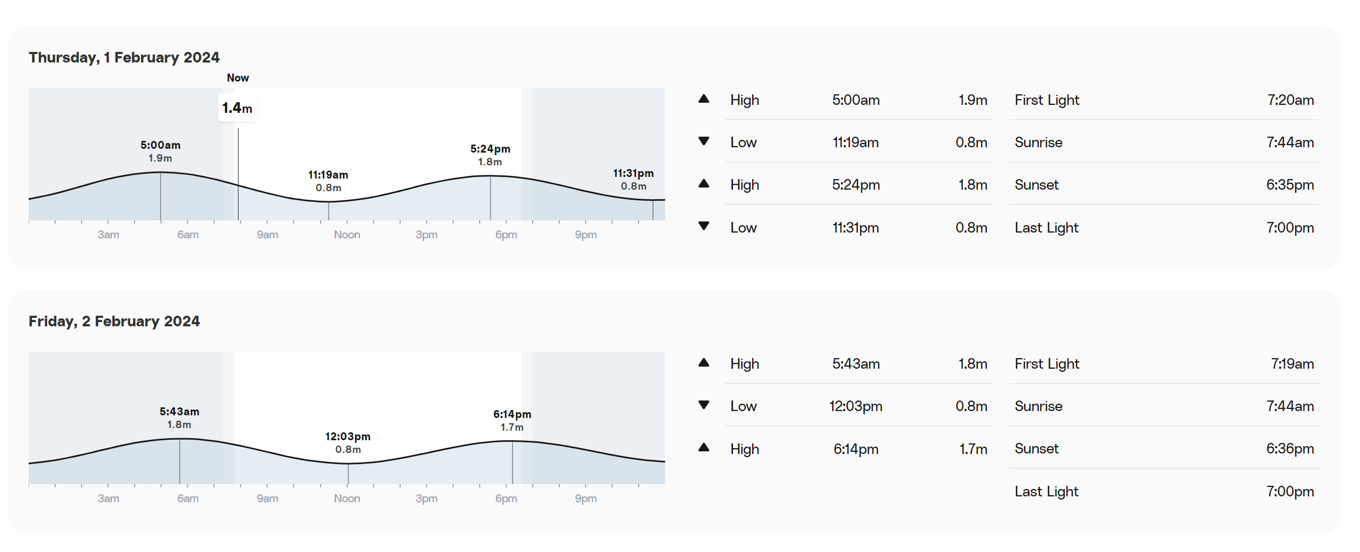Click the Thursday, 1 February 2024 heading
This screenshot has width=1360, height=552.
[124, 57]
